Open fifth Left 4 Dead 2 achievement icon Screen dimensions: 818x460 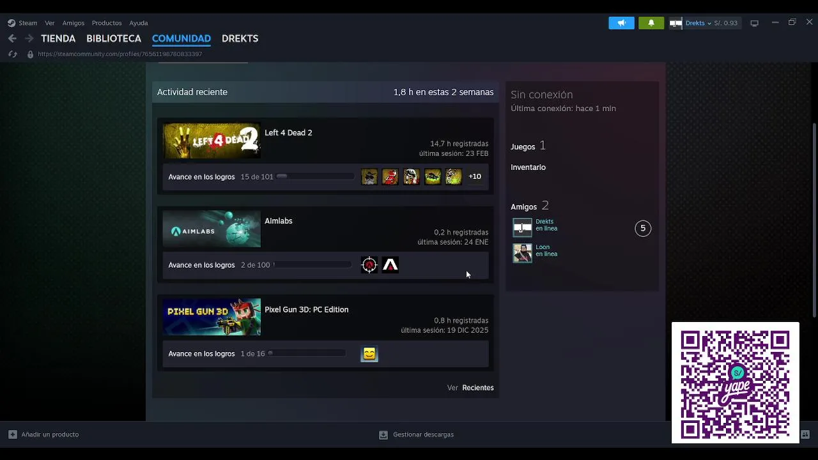click(454, 177)
